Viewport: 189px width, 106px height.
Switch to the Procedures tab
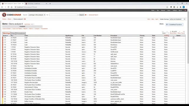click(21, 34)
